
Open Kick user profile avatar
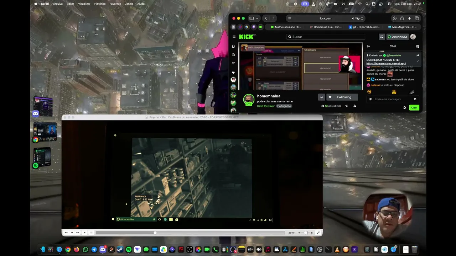[x=413, y=37]
